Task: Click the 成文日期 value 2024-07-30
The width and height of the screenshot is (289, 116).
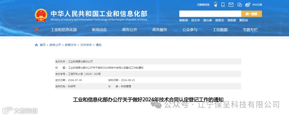Action: coord(75,80)
